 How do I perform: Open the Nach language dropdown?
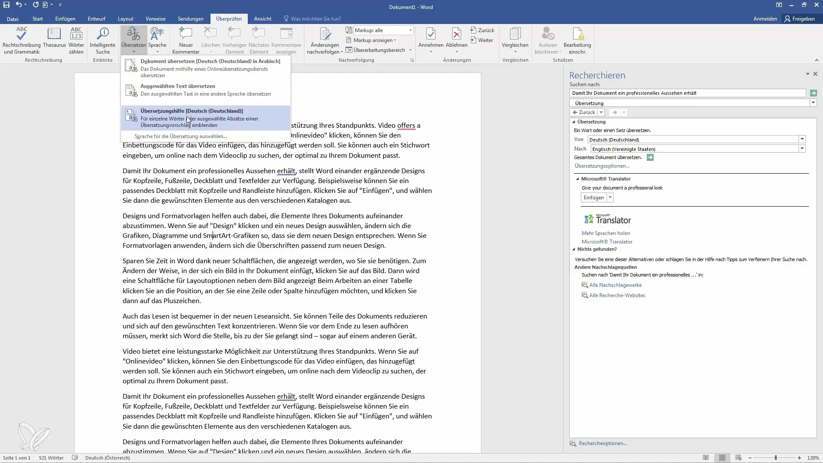point(802,149)
